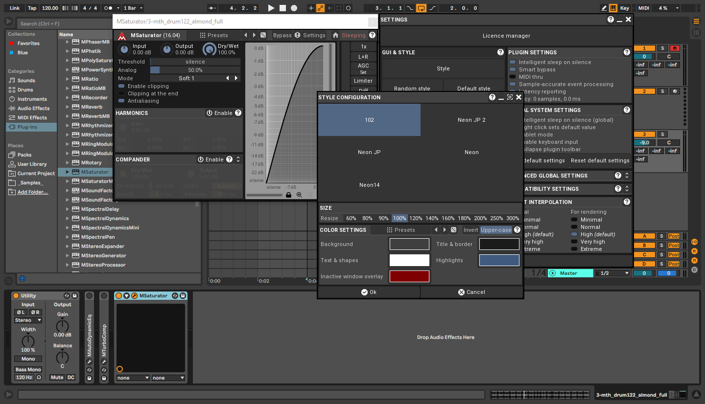Choose the Neon JP 2 style

tap(471, 120)
